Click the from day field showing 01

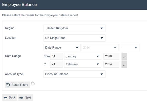tap(57, 56)
